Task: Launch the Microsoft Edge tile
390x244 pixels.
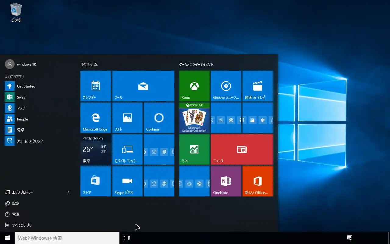Action: coord(96,118)
